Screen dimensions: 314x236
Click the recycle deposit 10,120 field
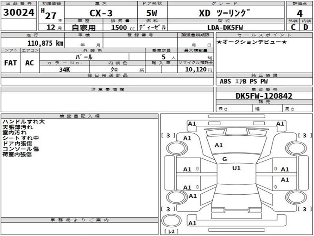click(x=195, y=70)
